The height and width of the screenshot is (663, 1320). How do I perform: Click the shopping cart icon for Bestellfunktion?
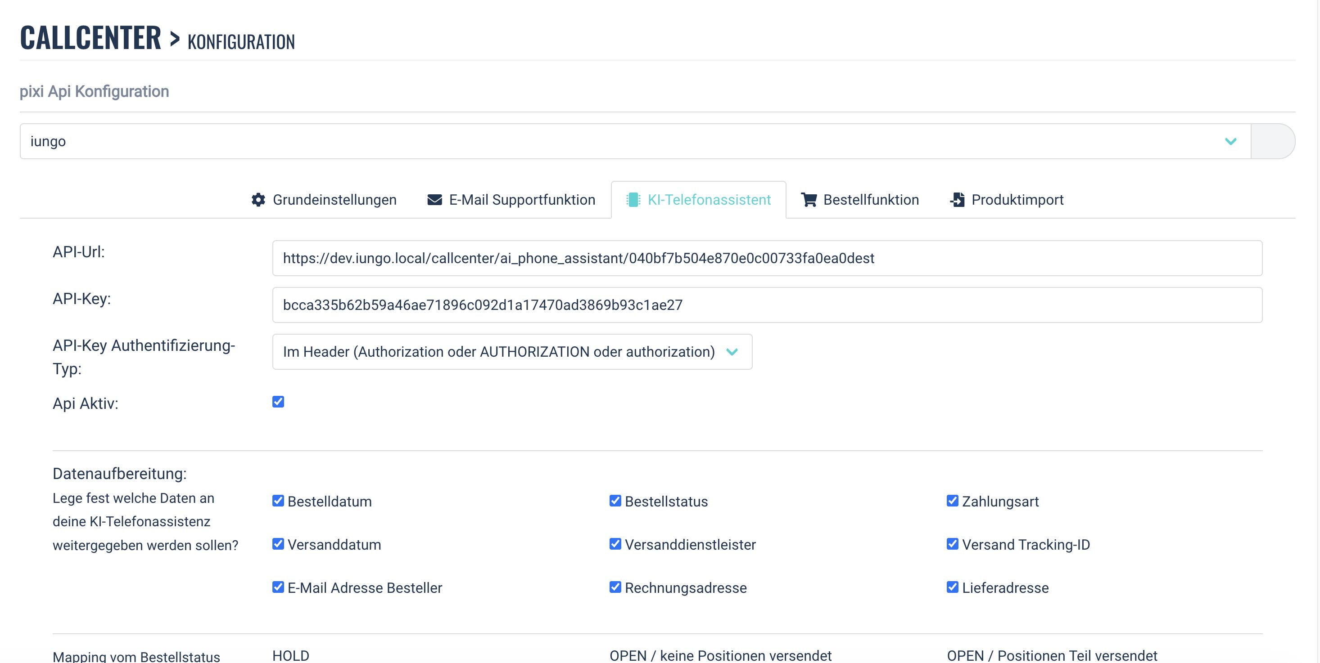point(809,200)
